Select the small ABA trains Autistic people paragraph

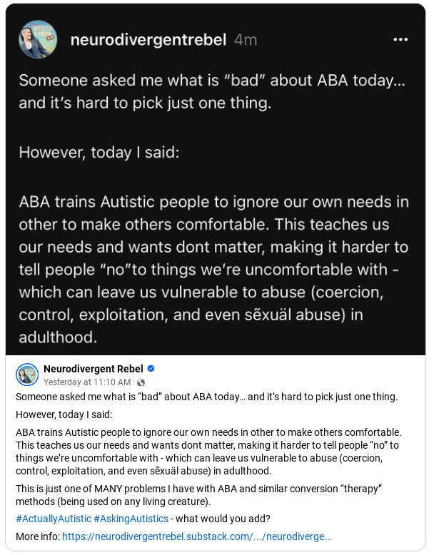pyautogui.click(x=208, y=452)
